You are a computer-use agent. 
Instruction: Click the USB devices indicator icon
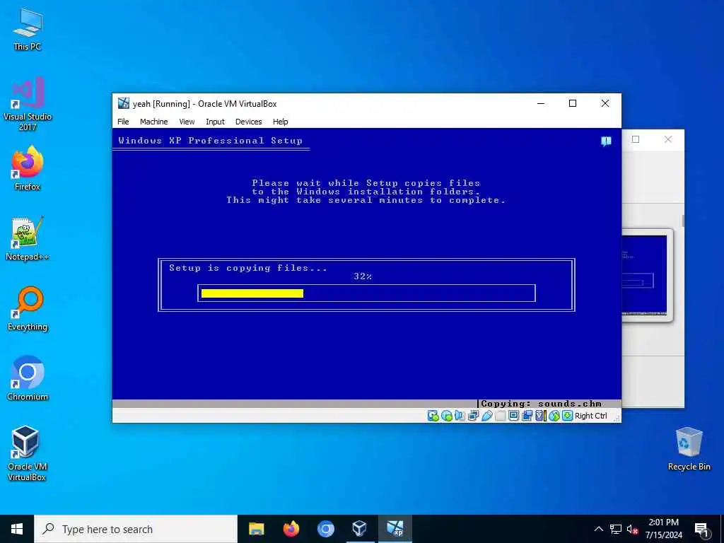pyautogui.click(x=486, y=416)
